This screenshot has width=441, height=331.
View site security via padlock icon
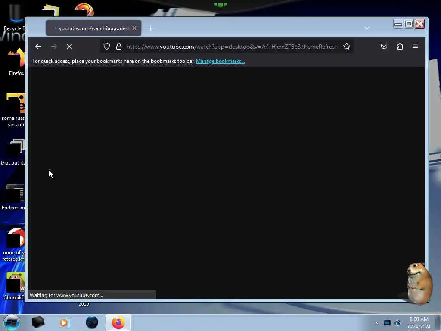coord(119,46)
